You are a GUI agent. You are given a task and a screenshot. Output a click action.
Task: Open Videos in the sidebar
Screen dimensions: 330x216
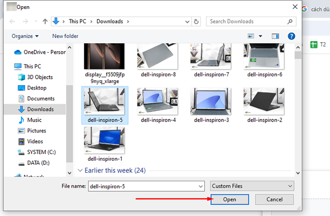click(31, 141)
